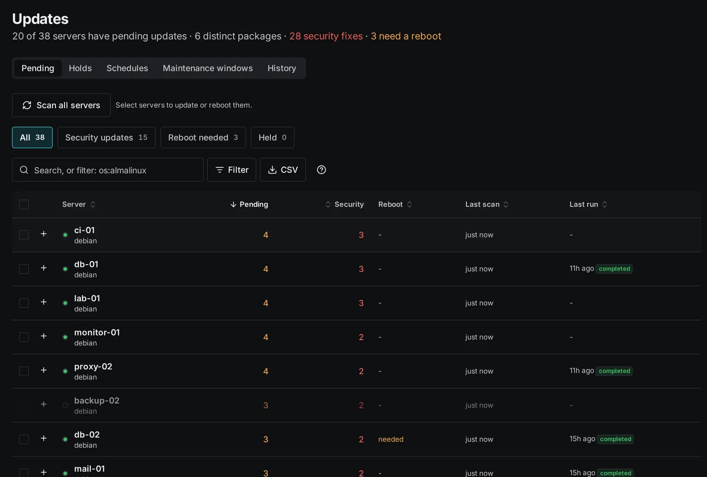
Task: Select the db-02 row checkbox
Action: point(24,439)
